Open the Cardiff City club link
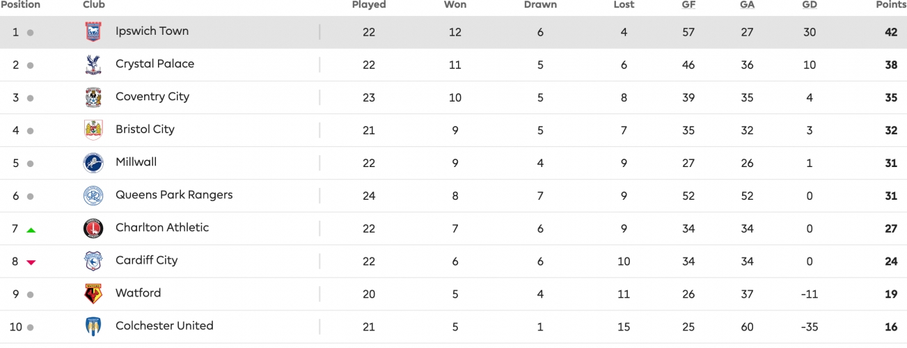This screenshot has width=907, height=348. (x=146, y=260)
